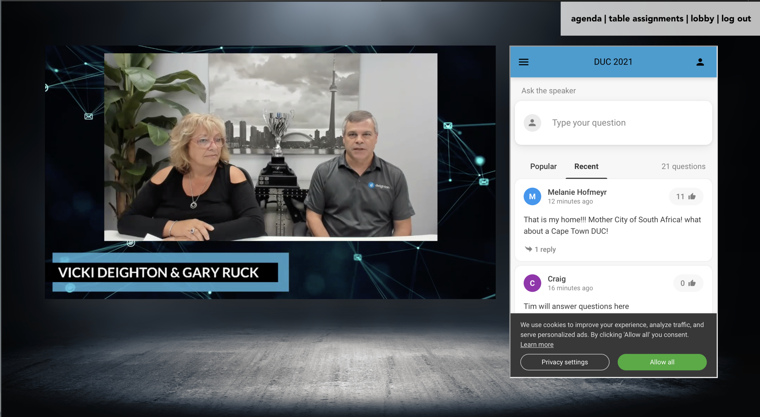Follow the Learn more cookie link
The height and width of the screenshot is (417, 760).
tap(537, 345)
